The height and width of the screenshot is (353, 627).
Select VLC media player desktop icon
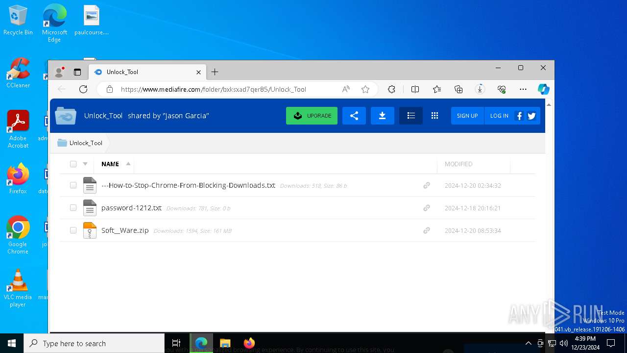[18, 288]
